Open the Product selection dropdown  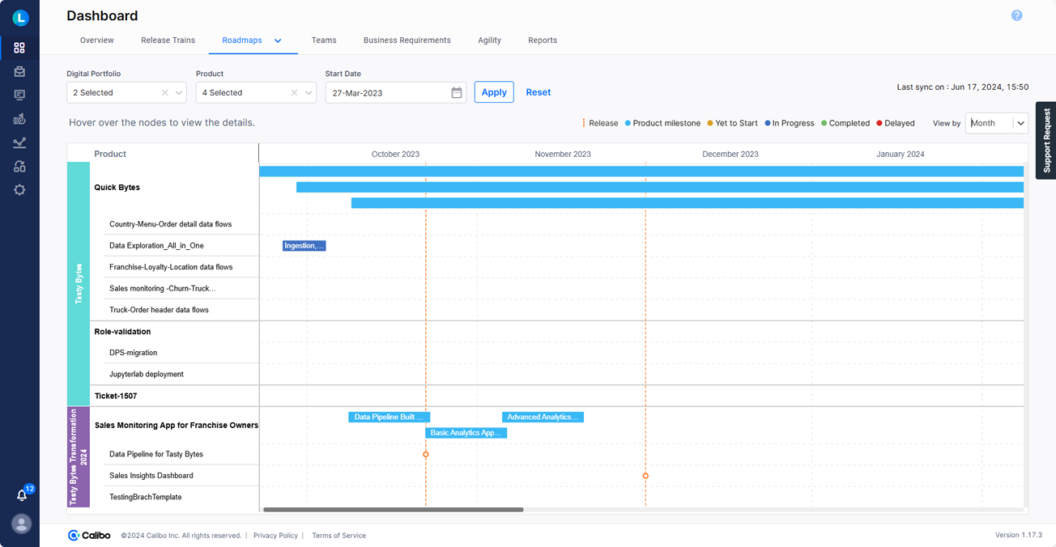pos(308,92)
